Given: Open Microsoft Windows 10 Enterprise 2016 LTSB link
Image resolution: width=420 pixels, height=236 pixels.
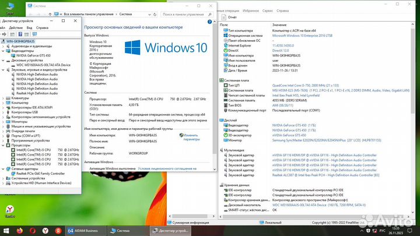Looking at the screenshot, I should click(302, 36).
